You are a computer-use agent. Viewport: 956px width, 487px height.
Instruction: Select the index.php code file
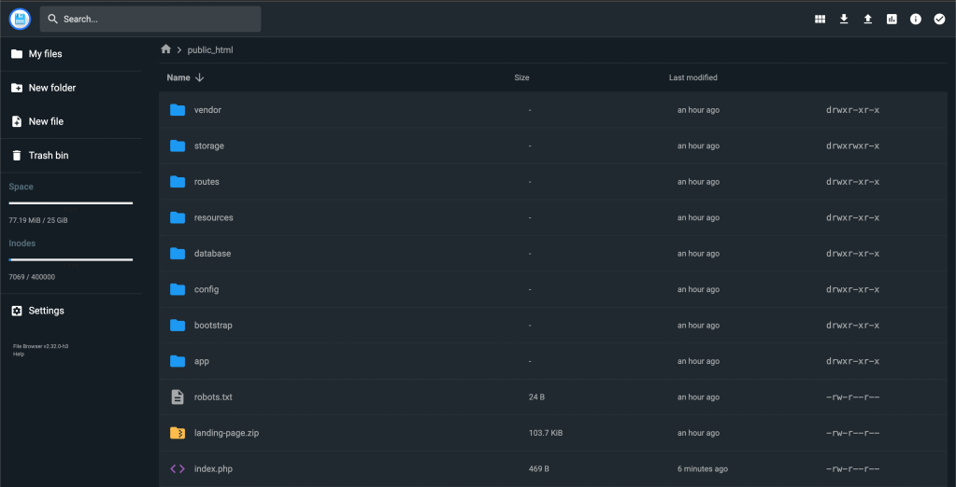pyautogui.click(x=213, y=468)
